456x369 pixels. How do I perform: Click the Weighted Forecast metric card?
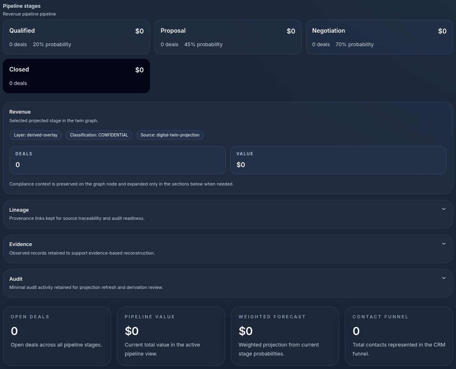[285, 336]
